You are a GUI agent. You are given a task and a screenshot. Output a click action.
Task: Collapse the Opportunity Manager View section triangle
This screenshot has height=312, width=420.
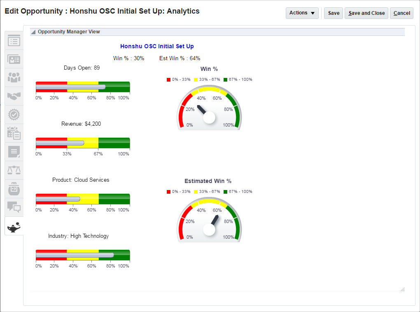coord(33,32)
